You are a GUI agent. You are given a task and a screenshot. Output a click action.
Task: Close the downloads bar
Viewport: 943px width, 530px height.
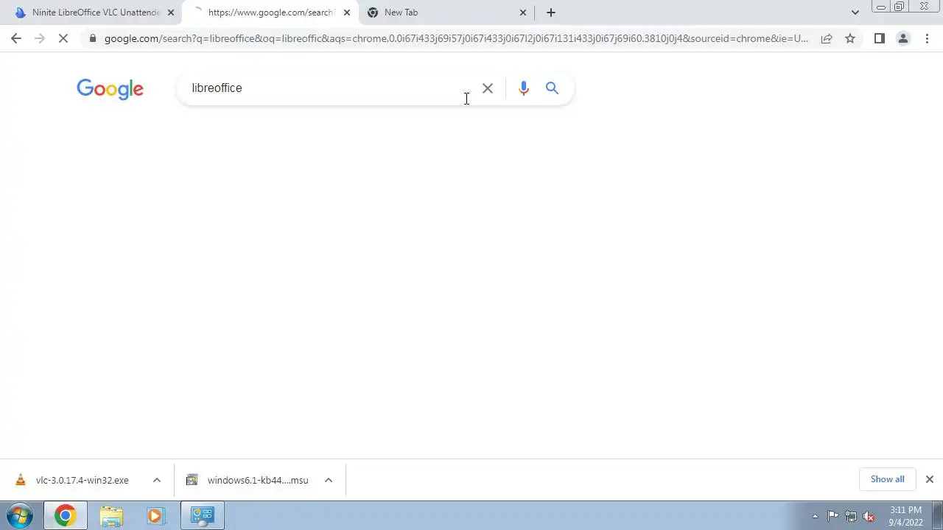point(929,479)
